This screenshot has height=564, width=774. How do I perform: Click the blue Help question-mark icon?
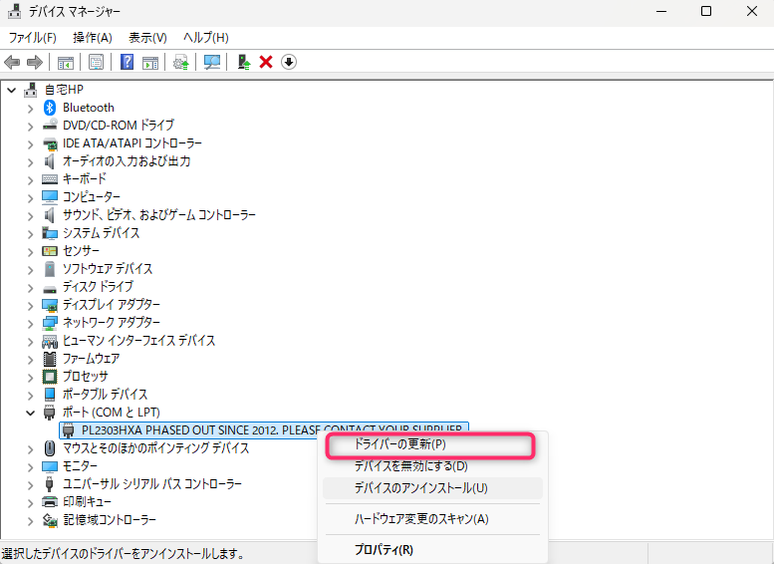(127, 62)
